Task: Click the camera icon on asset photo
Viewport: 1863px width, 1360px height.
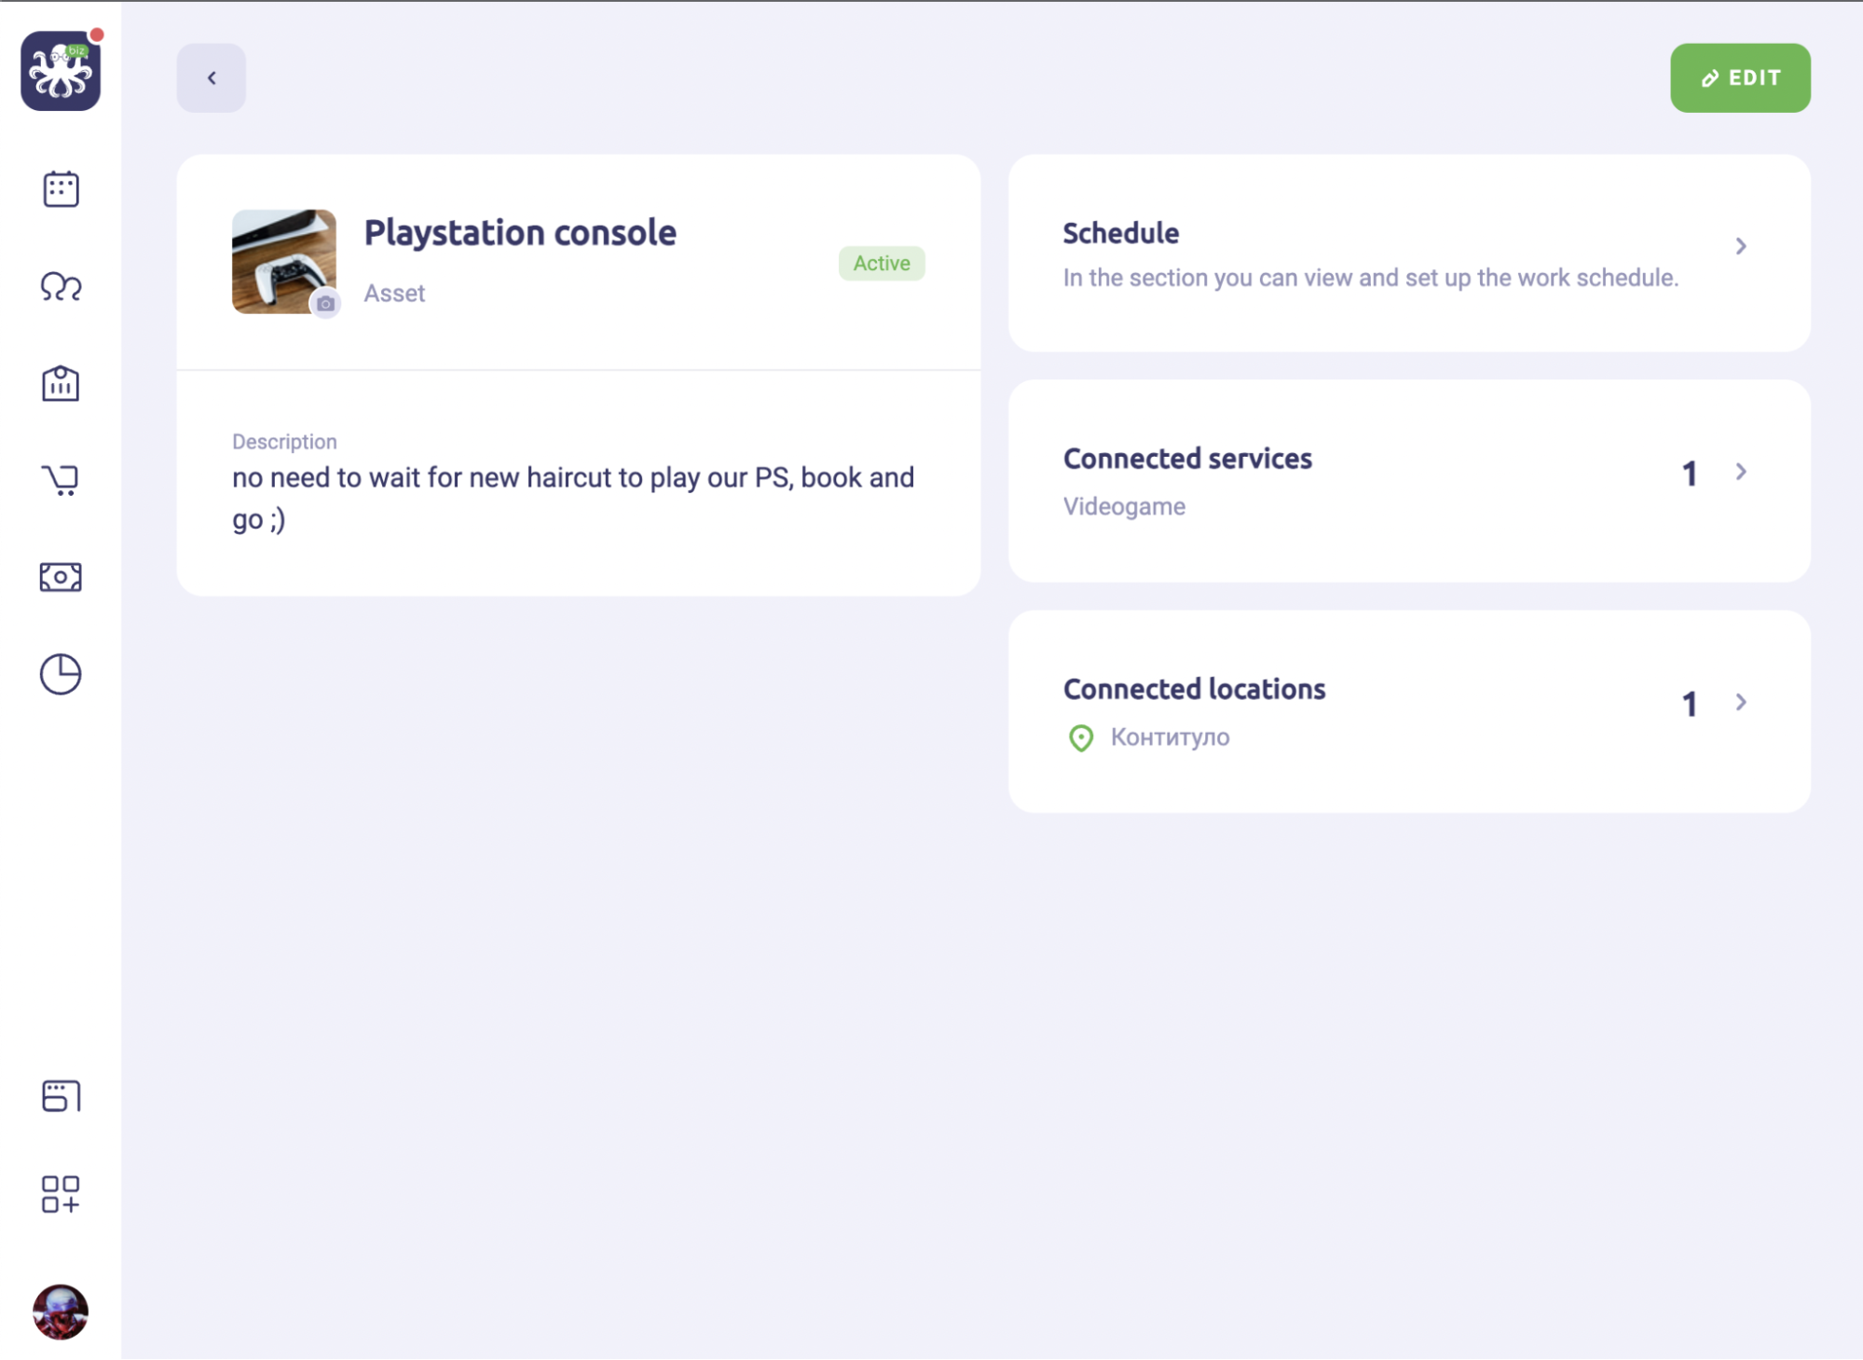Action: pyautogui.click(x=325, y=304)
